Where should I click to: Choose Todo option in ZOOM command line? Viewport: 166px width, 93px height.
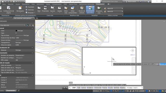click(79, 88)
